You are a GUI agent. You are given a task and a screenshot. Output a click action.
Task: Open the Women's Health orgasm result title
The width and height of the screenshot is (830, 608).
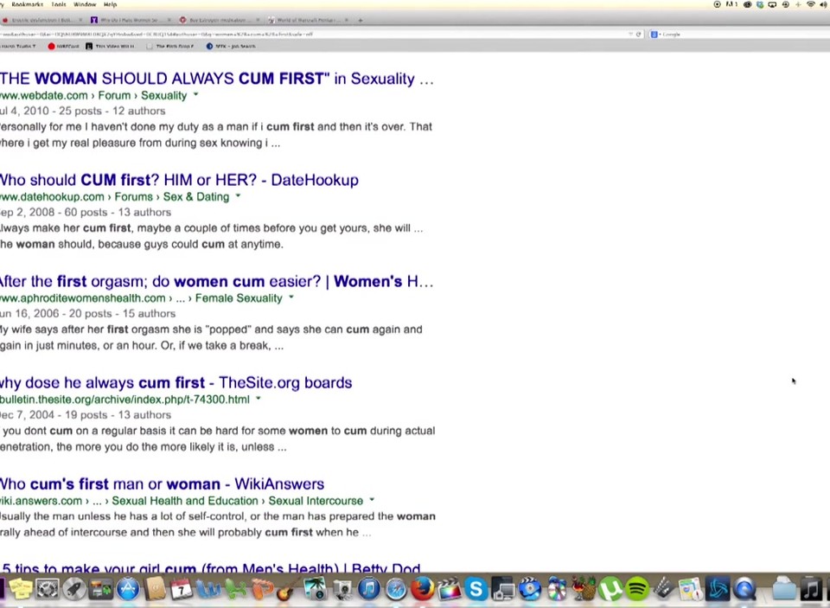click(x=217, y=281)
